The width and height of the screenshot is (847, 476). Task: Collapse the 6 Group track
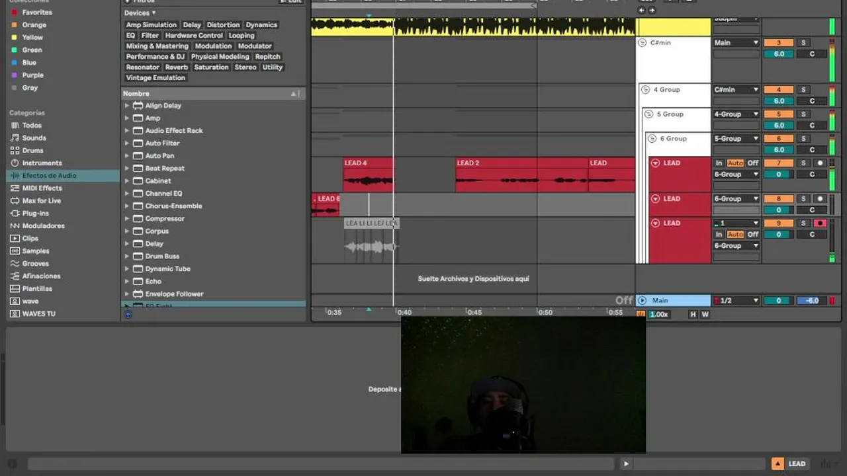[x=652, y=139]
